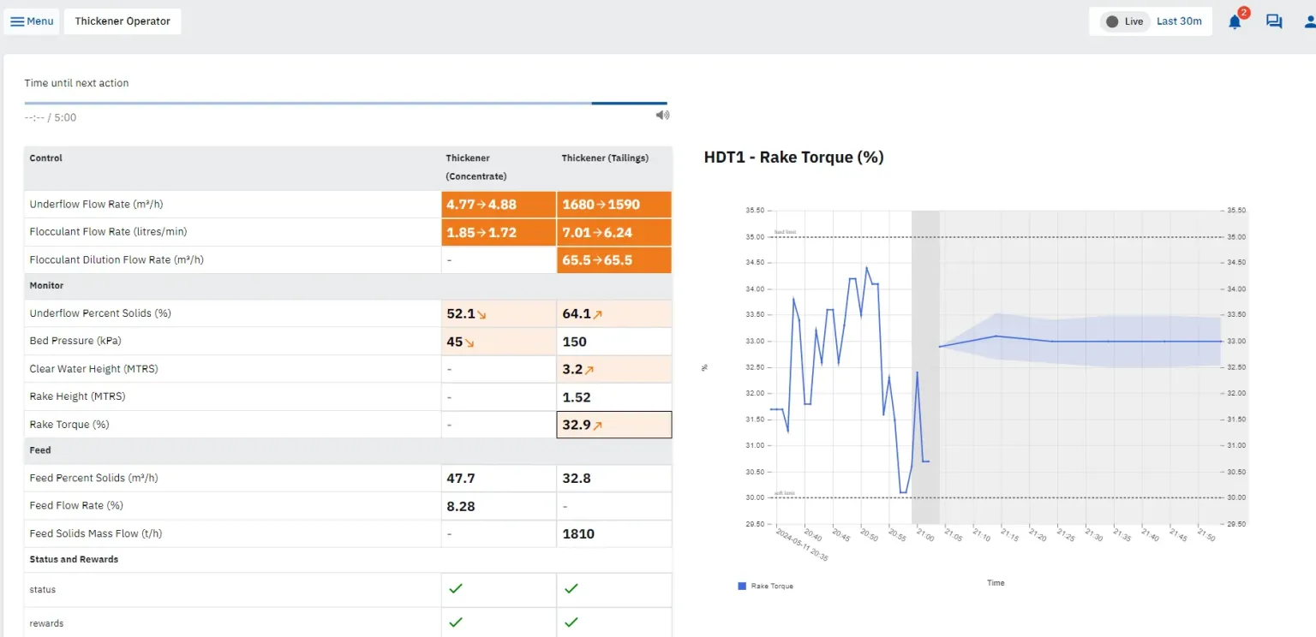Click the time until next action progress bar
The width and height of the screenshot is (1316, 637).
[345, 104]
